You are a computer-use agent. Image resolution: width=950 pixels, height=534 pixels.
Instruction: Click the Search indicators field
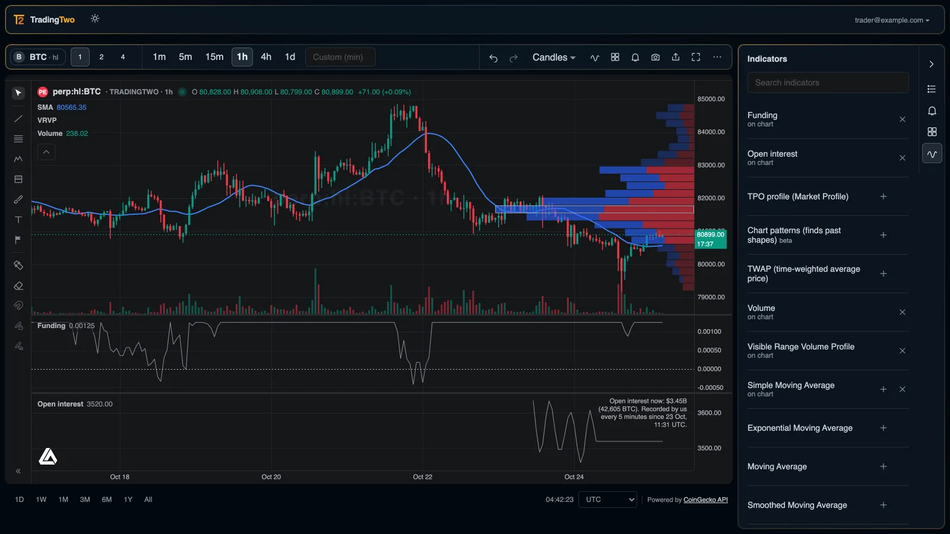point(828,82)
